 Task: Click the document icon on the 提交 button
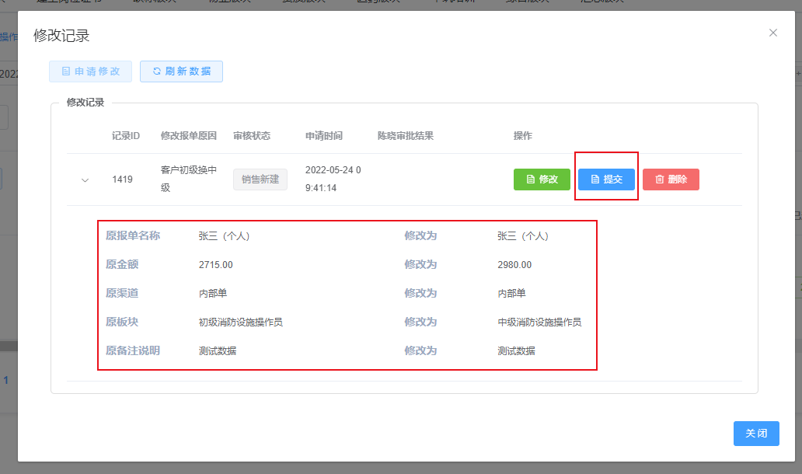tap(595, 179)
